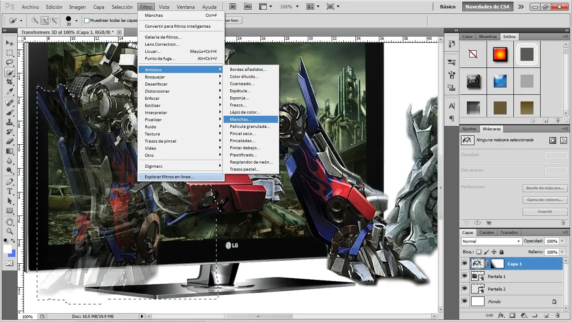Select the Brush tool

(x=10, y=112)
